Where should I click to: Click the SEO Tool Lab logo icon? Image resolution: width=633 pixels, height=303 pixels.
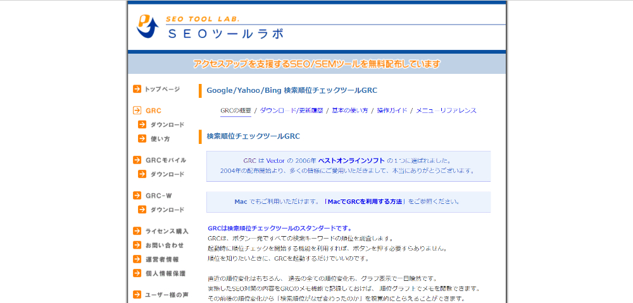pos(147,27)
